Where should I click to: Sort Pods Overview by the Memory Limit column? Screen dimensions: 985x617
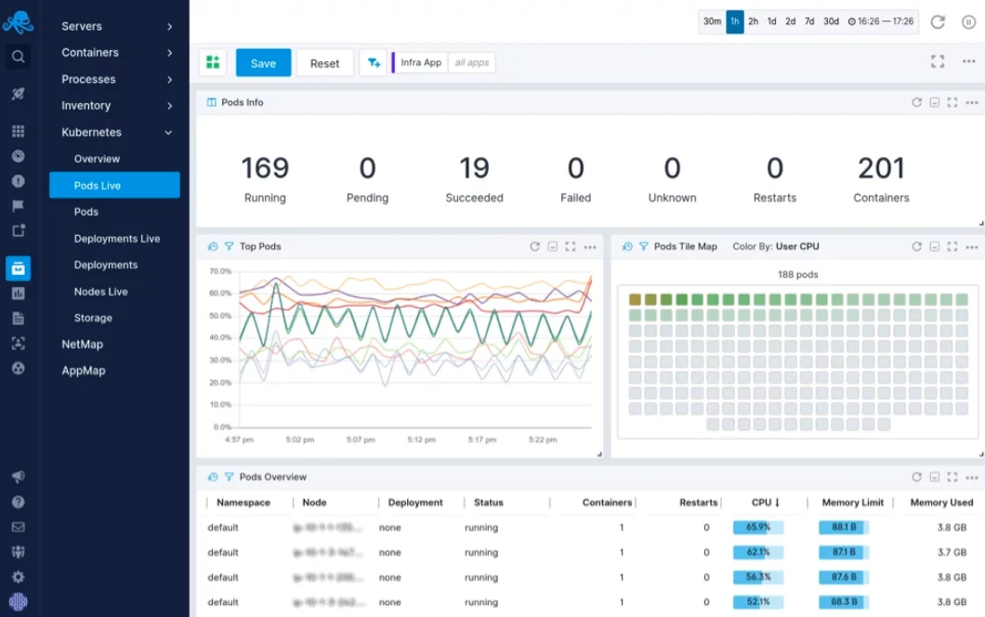pyautogui.click(x=852, y=502)
